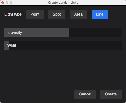
Task: Cancel the Create Lumion Light dialog
Action: [85, 94]
